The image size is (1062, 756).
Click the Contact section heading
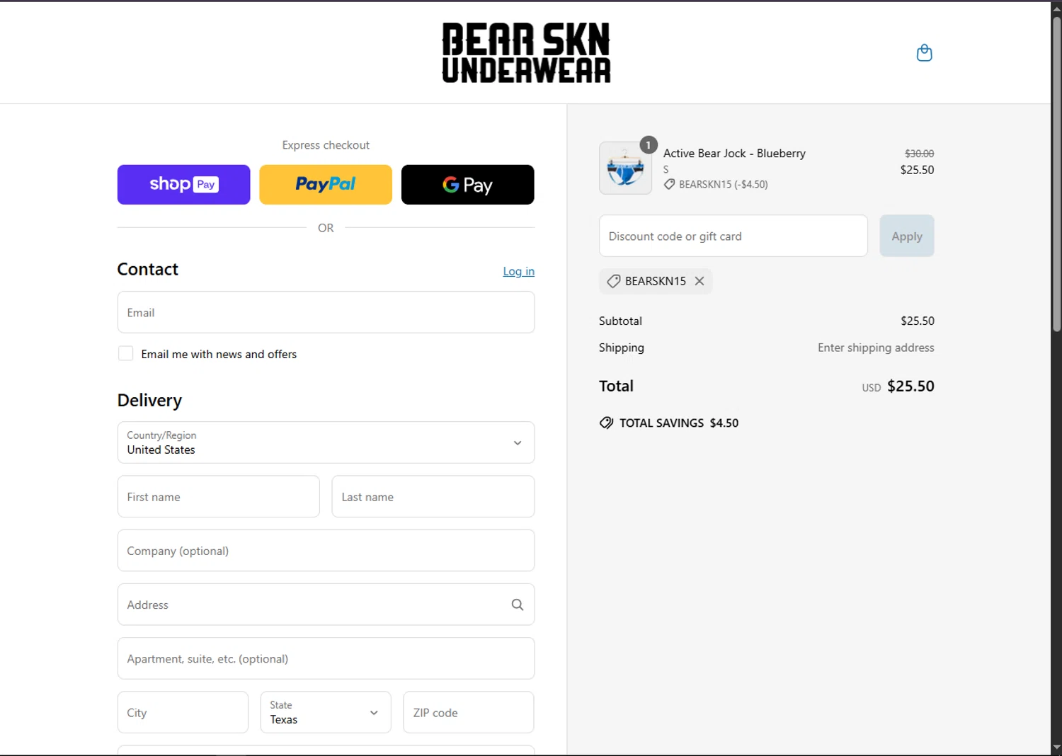[147, 269]
